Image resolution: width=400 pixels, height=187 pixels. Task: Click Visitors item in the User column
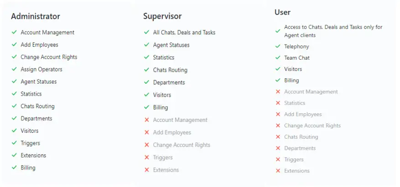point(293,69)
